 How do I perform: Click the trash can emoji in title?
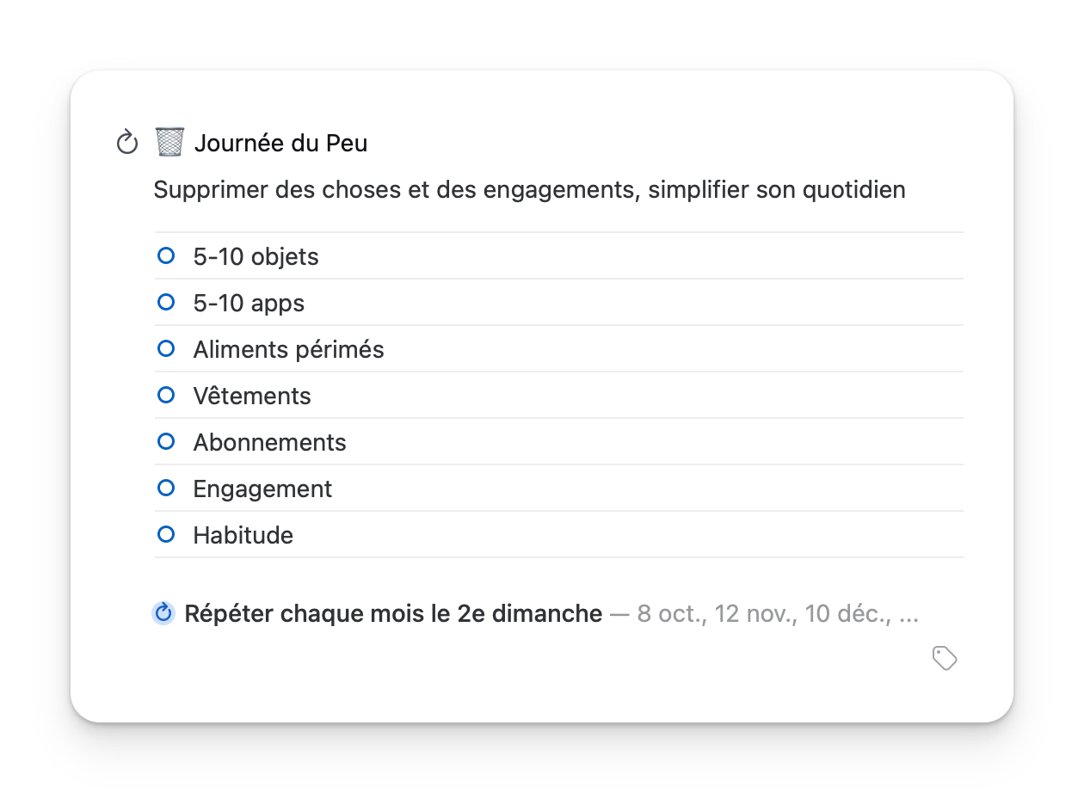click(x=169, y=142)
